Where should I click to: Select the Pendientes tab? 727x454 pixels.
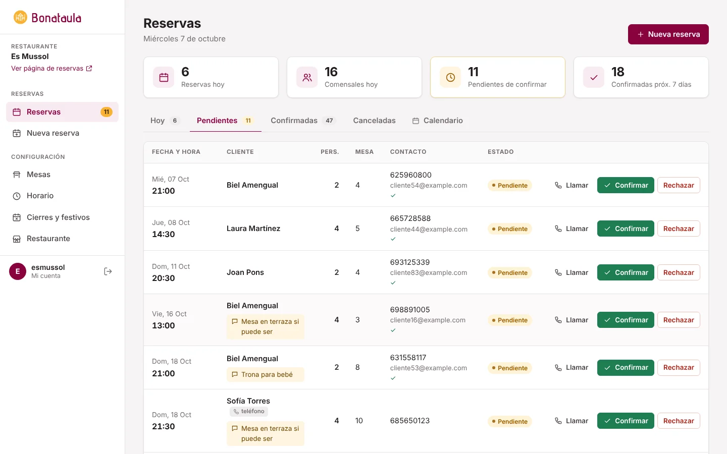pos(226,121)
